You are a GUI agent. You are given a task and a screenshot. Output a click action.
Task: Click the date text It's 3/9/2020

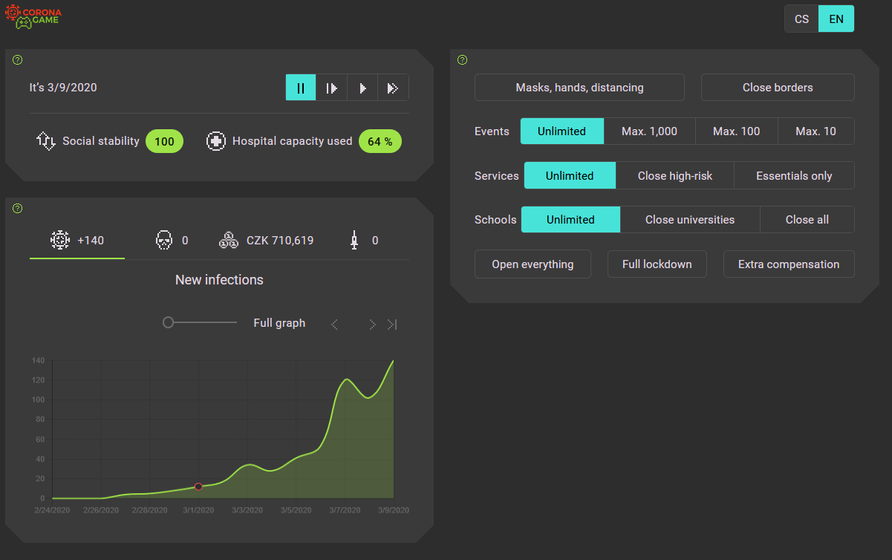(x=63, y=88)
